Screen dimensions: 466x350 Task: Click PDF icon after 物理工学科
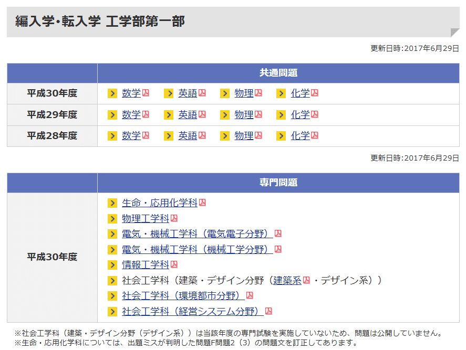coord(174,218)
